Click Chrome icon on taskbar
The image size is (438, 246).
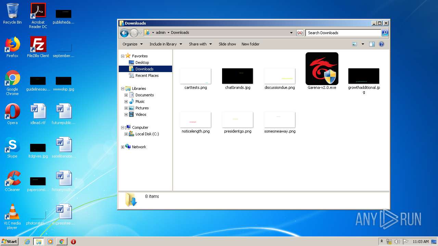(62, 242)
